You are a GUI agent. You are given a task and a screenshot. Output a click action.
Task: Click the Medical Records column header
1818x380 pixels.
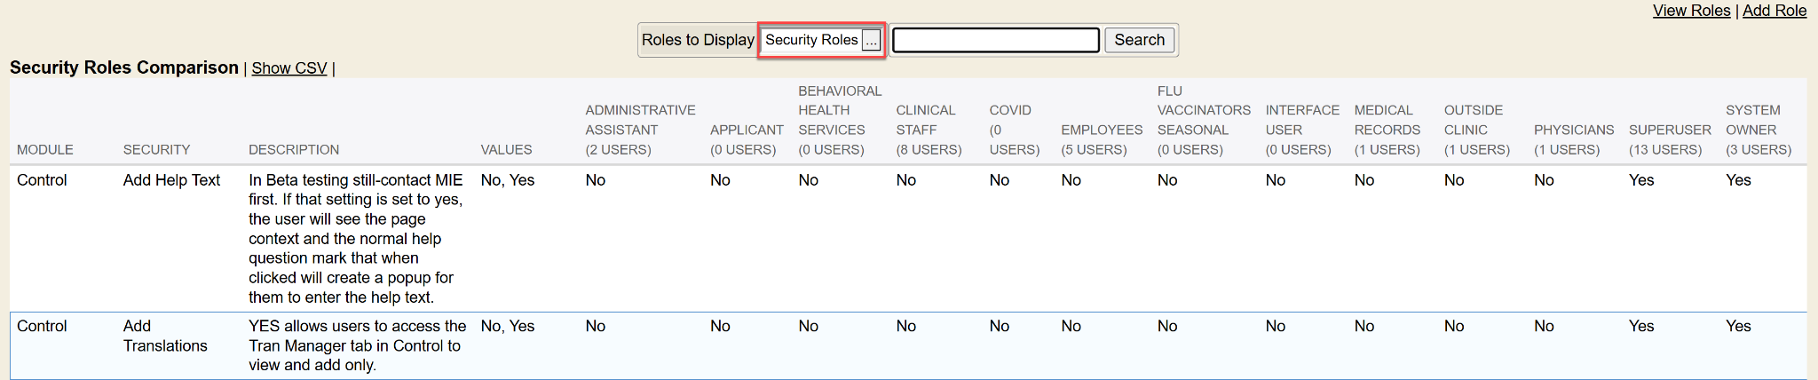(1386, 130)
